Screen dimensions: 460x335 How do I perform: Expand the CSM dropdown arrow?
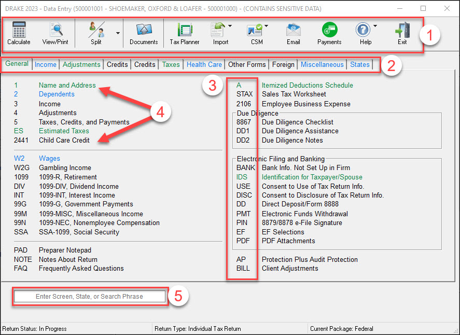point(266,26)
